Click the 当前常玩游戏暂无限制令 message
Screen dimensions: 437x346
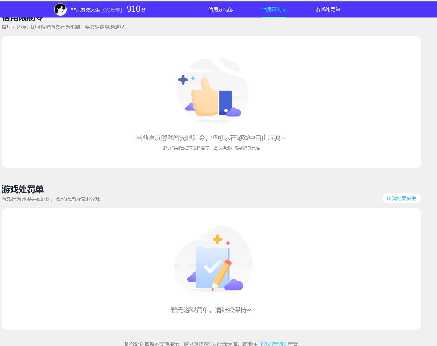pos(210,138)
